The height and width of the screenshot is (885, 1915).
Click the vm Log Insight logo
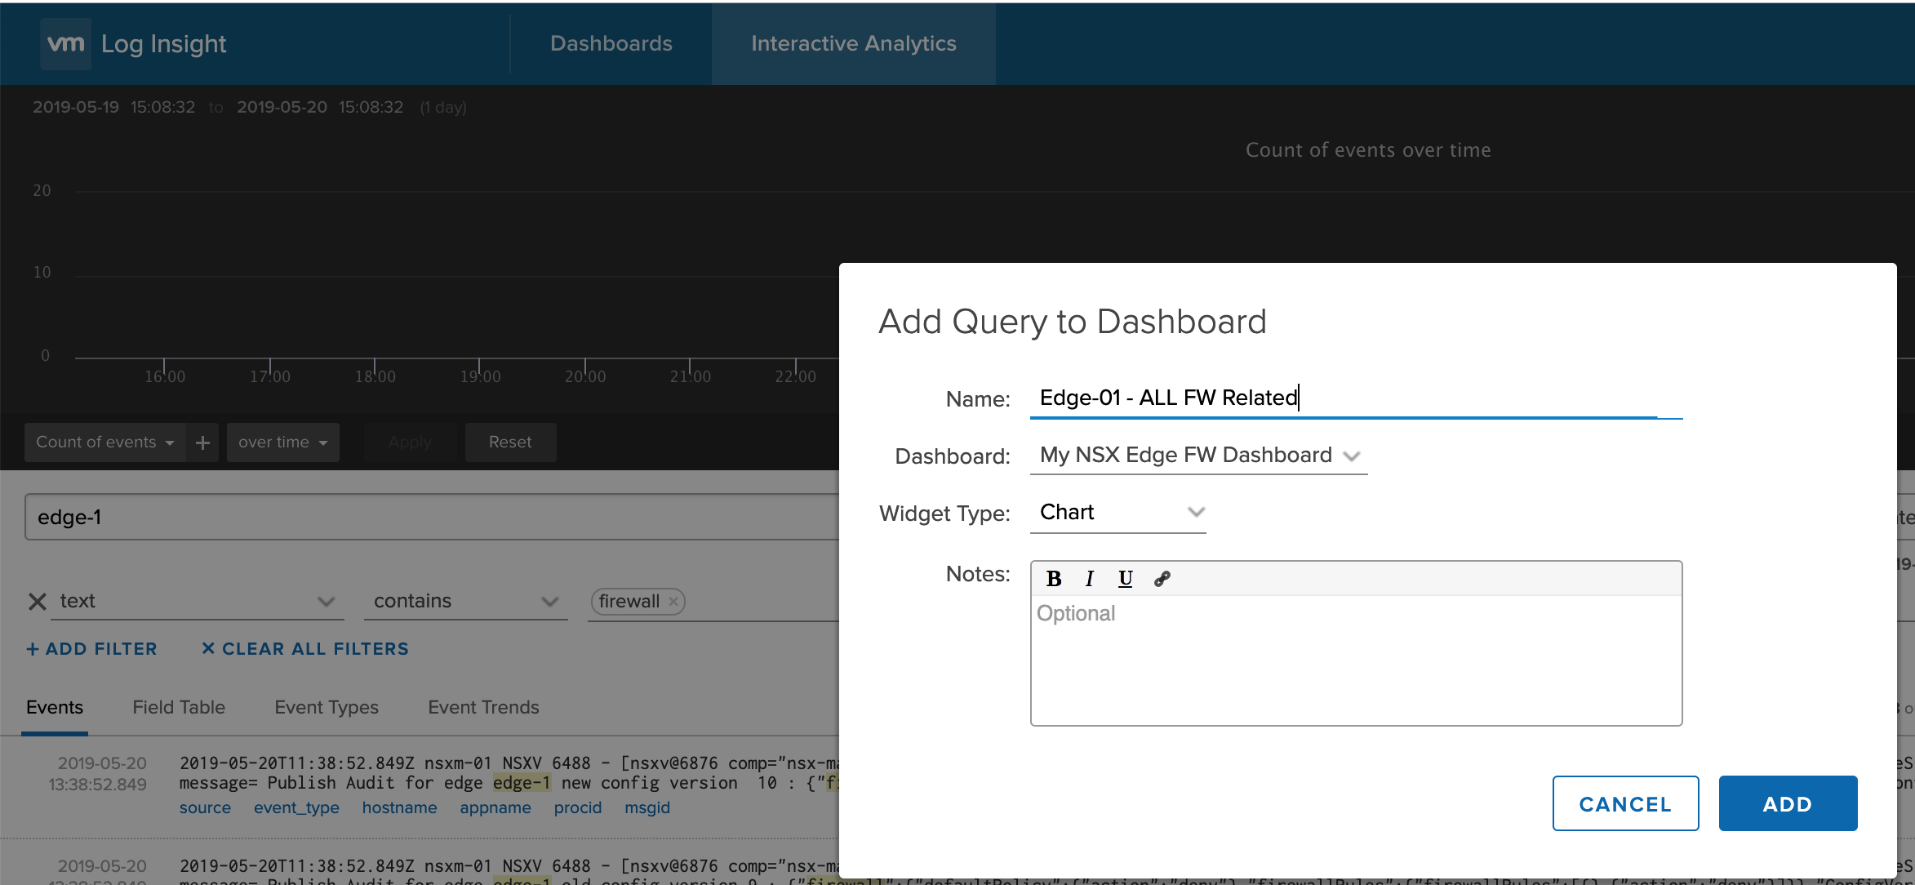tap(66, 43)
